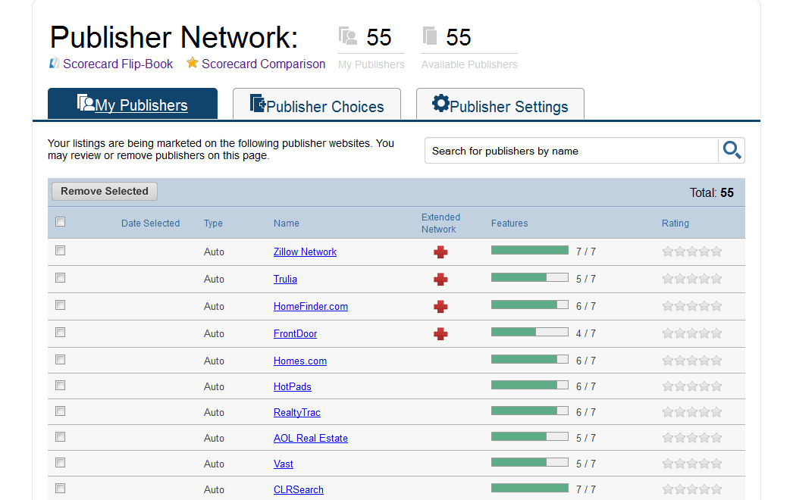Screen dimensions: 793x500
Task: Click the My Publishers tab icon
Action: coord(86,102)
